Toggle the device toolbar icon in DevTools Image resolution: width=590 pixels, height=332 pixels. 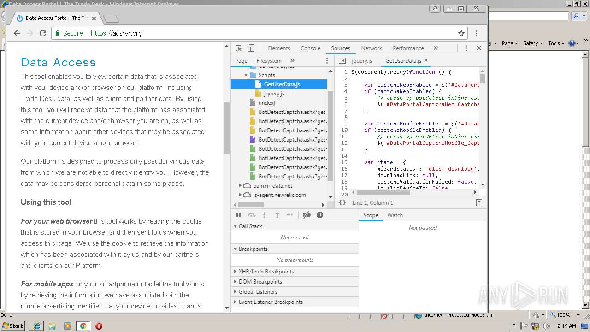251,48
